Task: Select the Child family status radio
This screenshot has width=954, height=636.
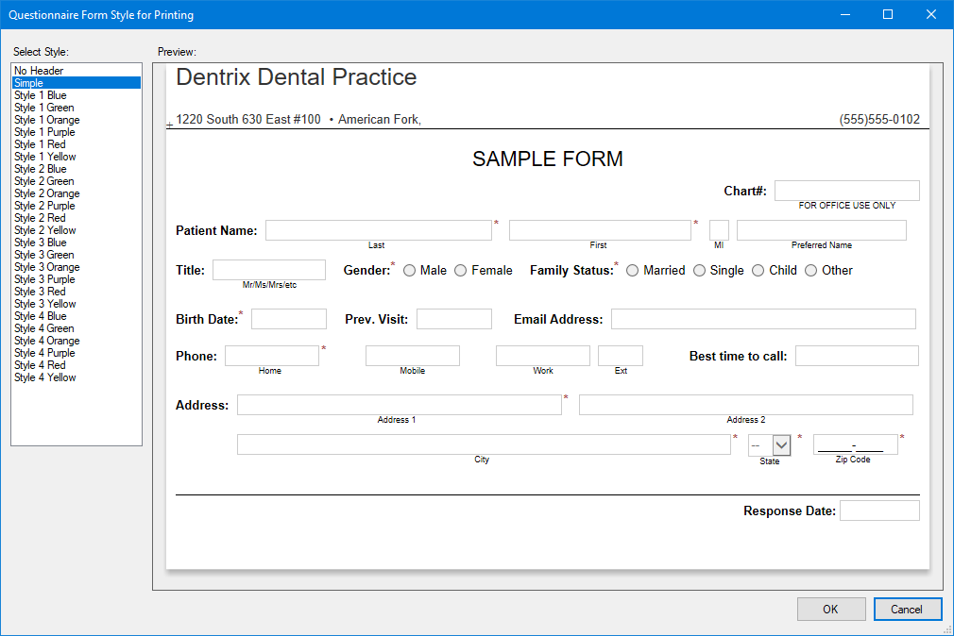Action: [758, 271]
